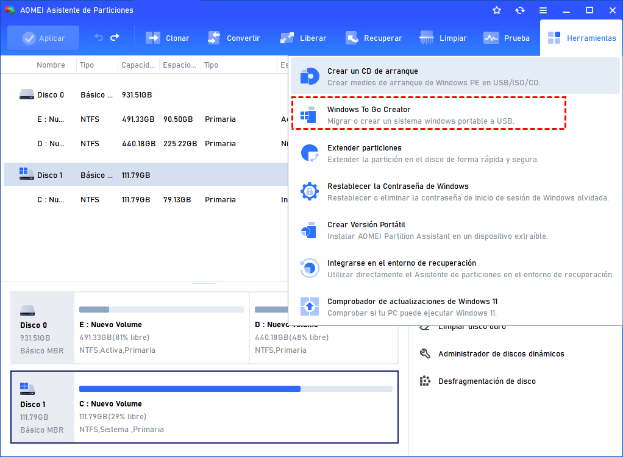
Task: Select partition D: row in the list
Action: (146, 144)
